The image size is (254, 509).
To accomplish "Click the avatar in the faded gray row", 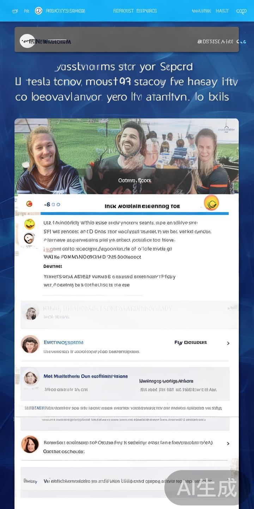I will pos(31,312).
